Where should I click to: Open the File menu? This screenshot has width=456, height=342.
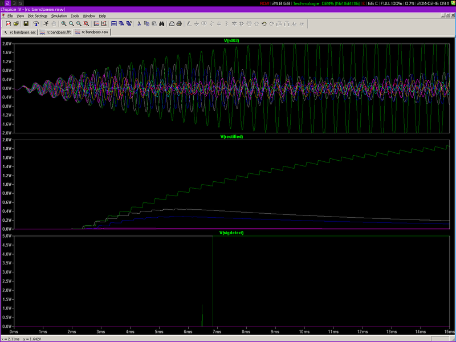(x=10, y=16)
